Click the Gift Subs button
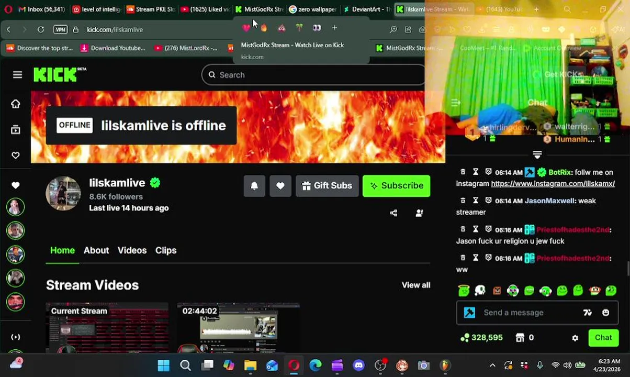 327,186
